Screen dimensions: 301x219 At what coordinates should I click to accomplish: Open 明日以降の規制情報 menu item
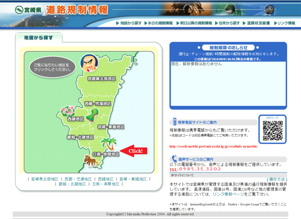[x=194, y=23]
